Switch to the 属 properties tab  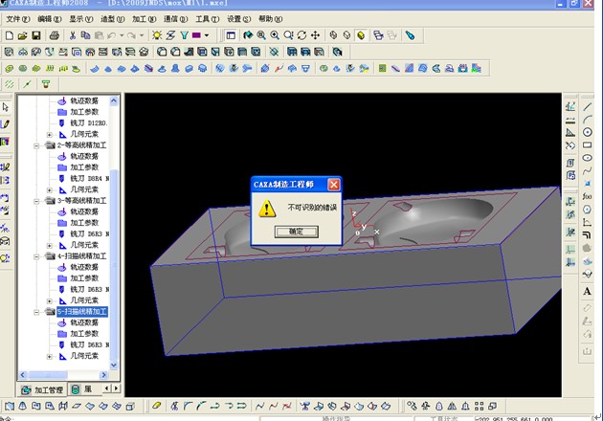tap(81, 389)
